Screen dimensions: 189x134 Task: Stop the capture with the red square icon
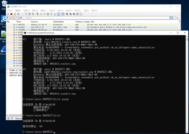(x=11, y=14)
